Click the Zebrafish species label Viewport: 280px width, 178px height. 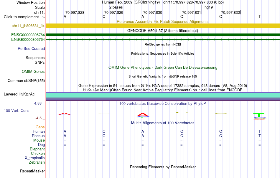(37, 162)
